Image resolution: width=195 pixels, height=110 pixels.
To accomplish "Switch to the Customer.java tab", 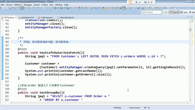I will tap(45, 18).
